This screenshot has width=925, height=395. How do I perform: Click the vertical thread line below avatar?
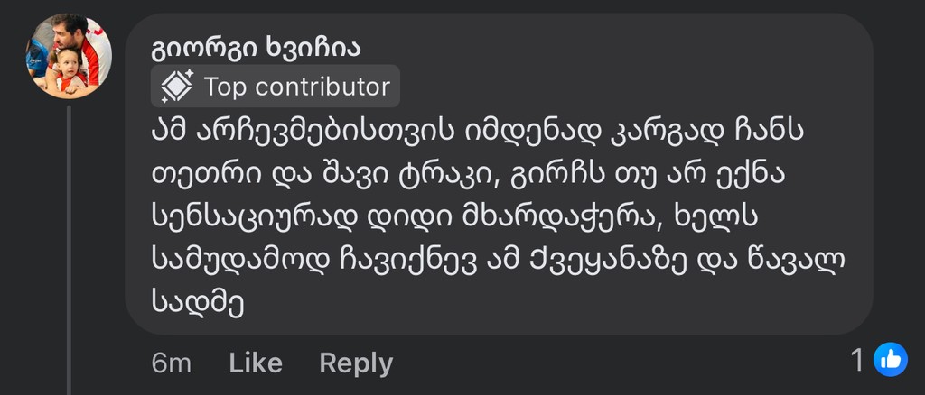(x=69, y=243)
